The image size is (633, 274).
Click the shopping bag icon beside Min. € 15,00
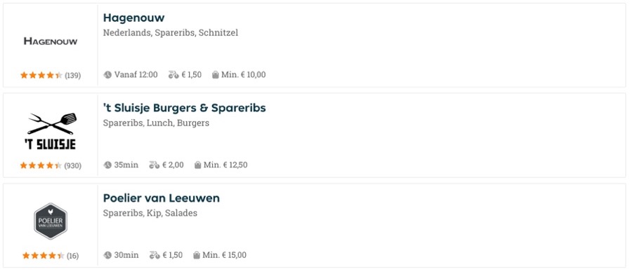[x=197, y=256]
